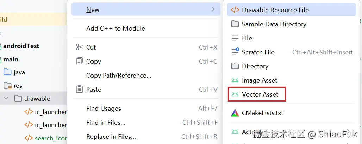Select the java folder in project tree
Screen dimensions: 362x144
click(x=19, y=72)
